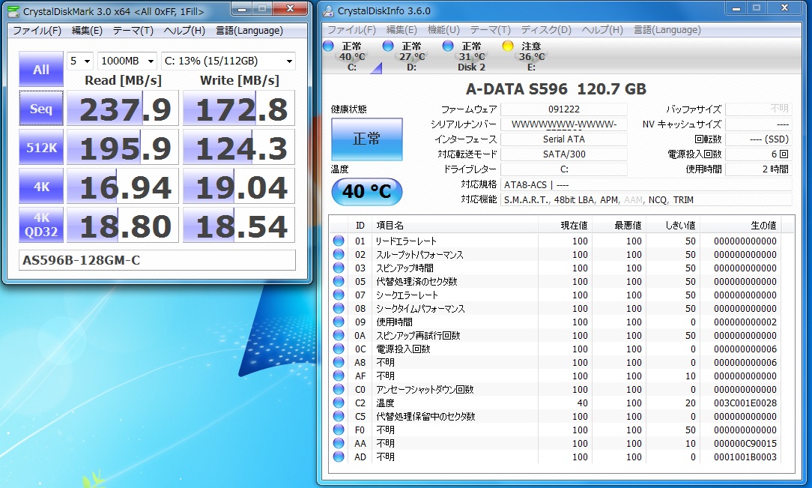Select the Disk 2 status orb showing 31 °C
This screenshot has height=488, width=812.
[448, 46]
